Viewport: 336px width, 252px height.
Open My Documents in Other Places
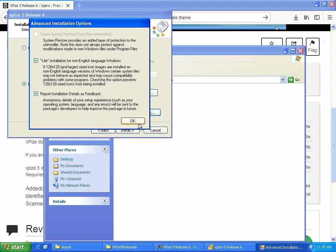(x=72, y=166)
